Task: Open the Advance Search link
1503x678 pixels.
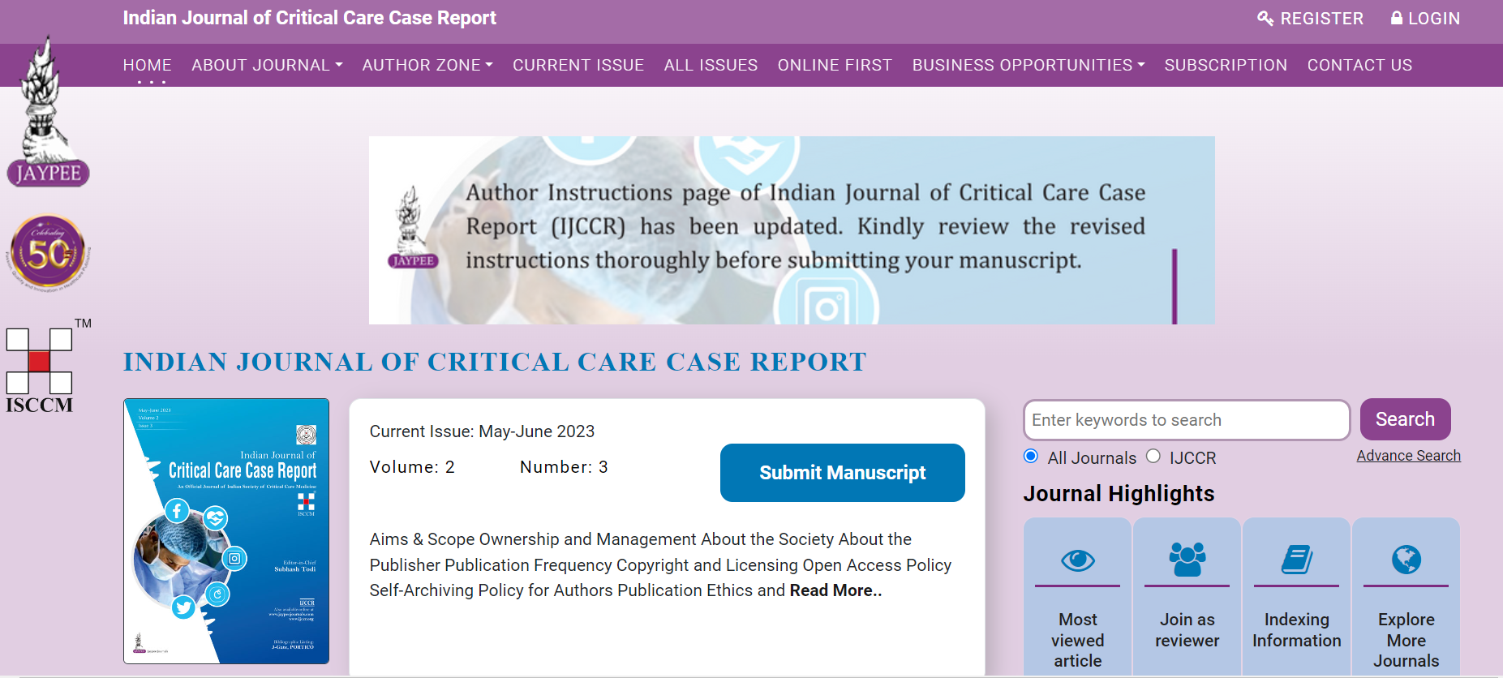Action: tap(1408, 456)
